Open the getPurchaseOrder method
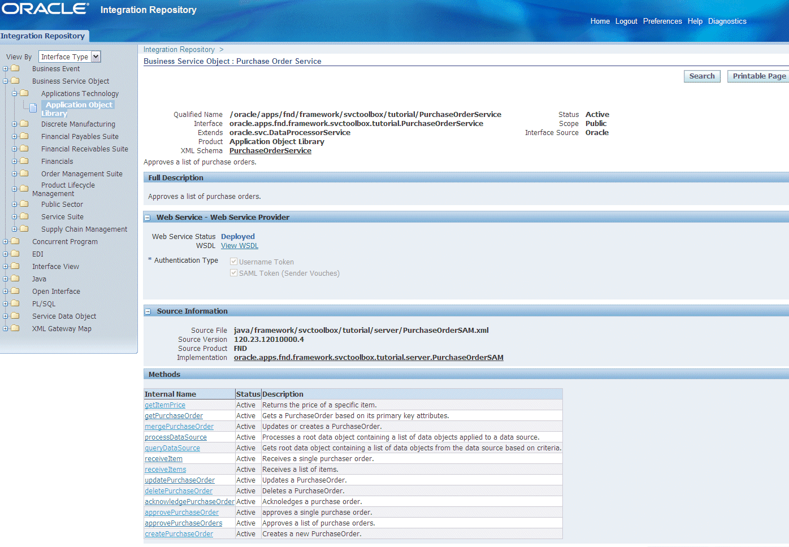The image size is (789, 547). click(174, 416)
